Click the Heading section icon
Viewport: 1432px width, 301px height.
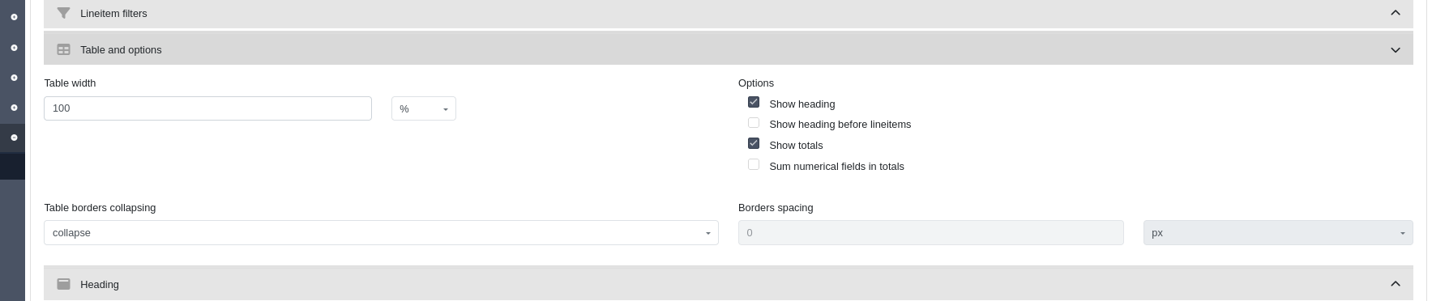63,284
